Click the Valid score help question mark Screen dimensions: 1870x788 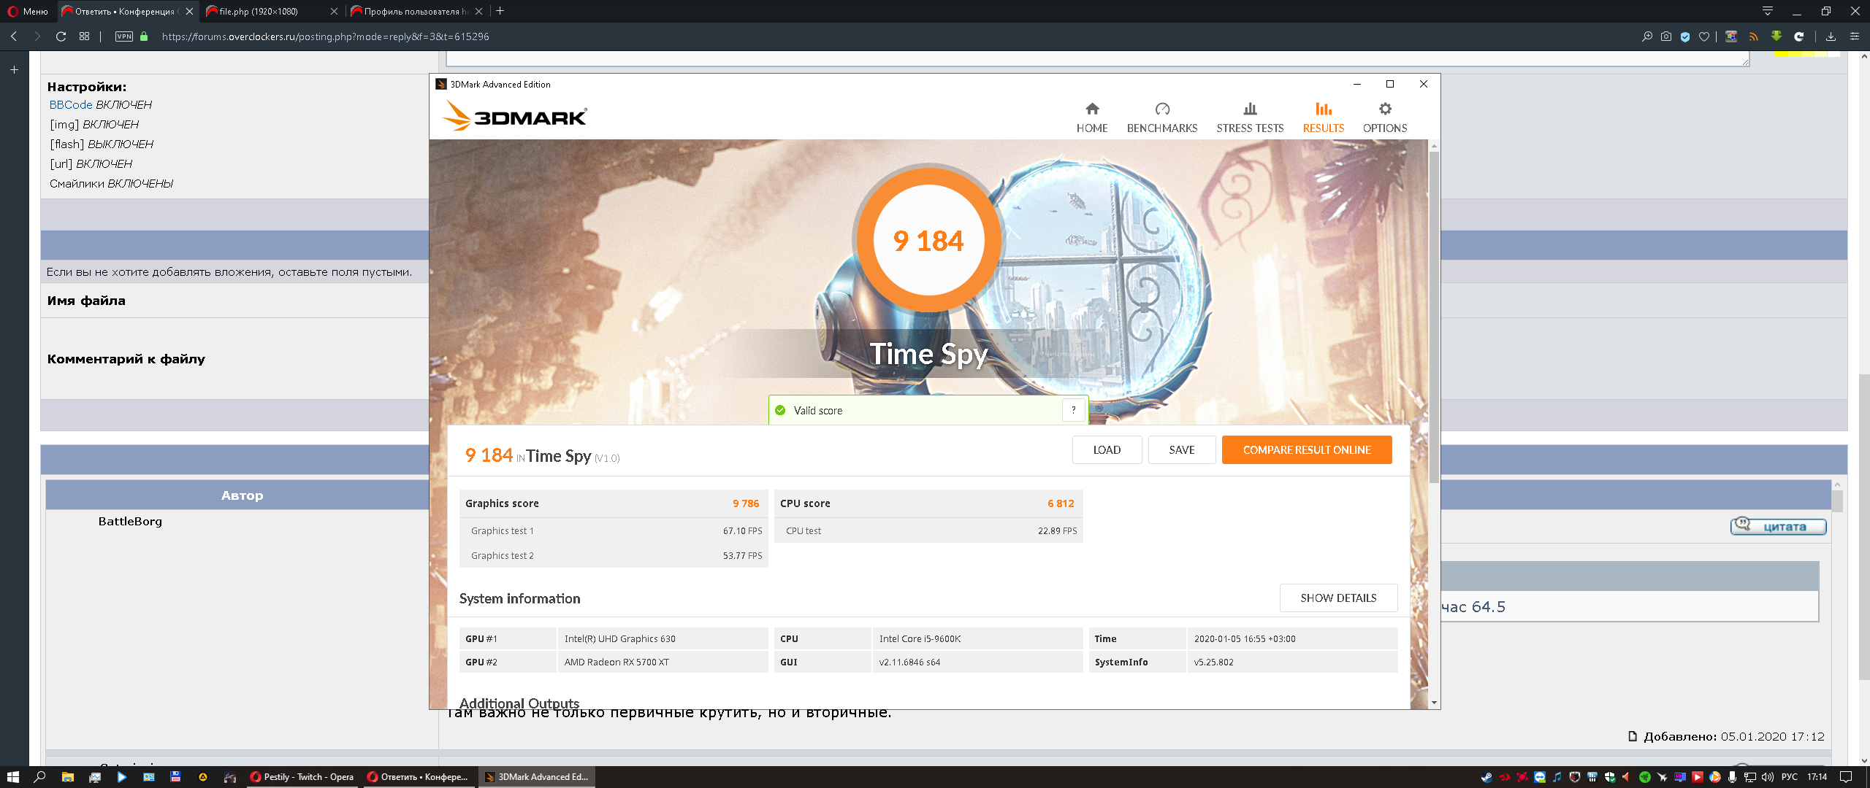point(1073,410)
